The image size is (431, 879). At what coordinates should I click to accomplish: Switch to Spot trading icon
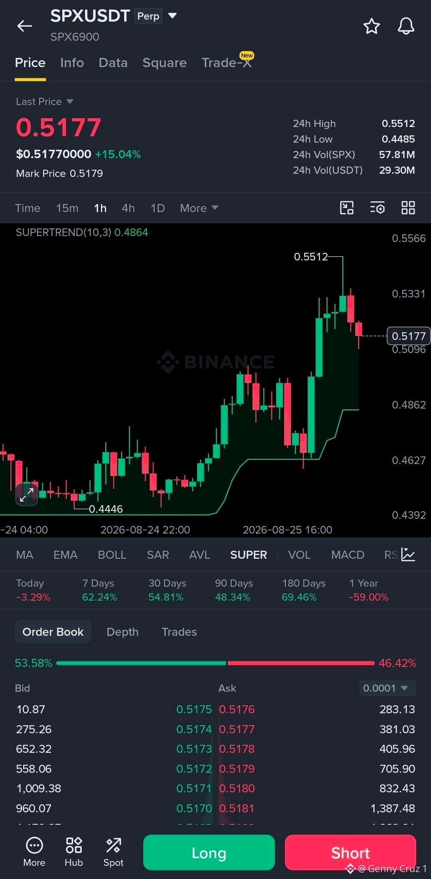pos(113,852)
